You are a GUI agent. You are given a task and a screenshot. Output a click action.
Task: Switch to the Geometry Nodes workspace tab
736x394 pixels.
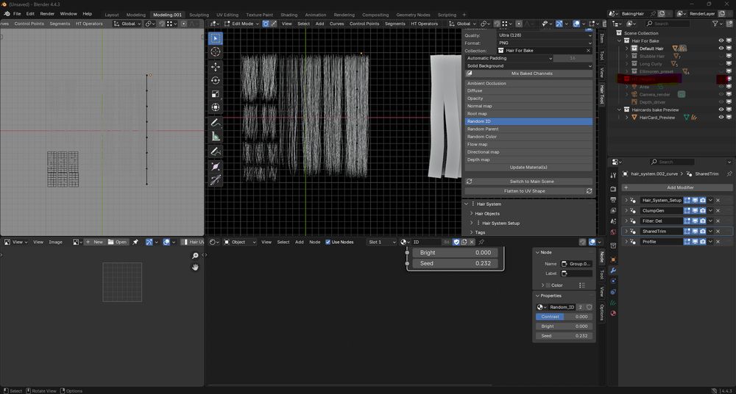click(x=413, y=15)
